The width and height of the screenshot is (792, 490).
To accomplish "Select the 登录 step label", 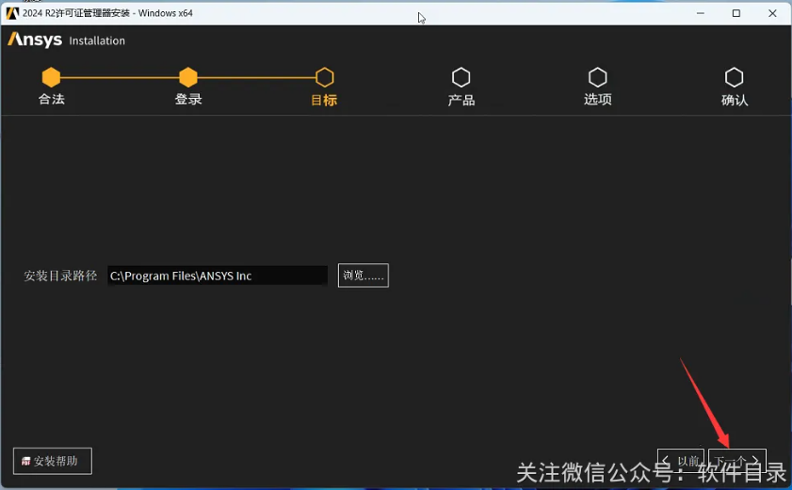I will (x=188, y=99).
